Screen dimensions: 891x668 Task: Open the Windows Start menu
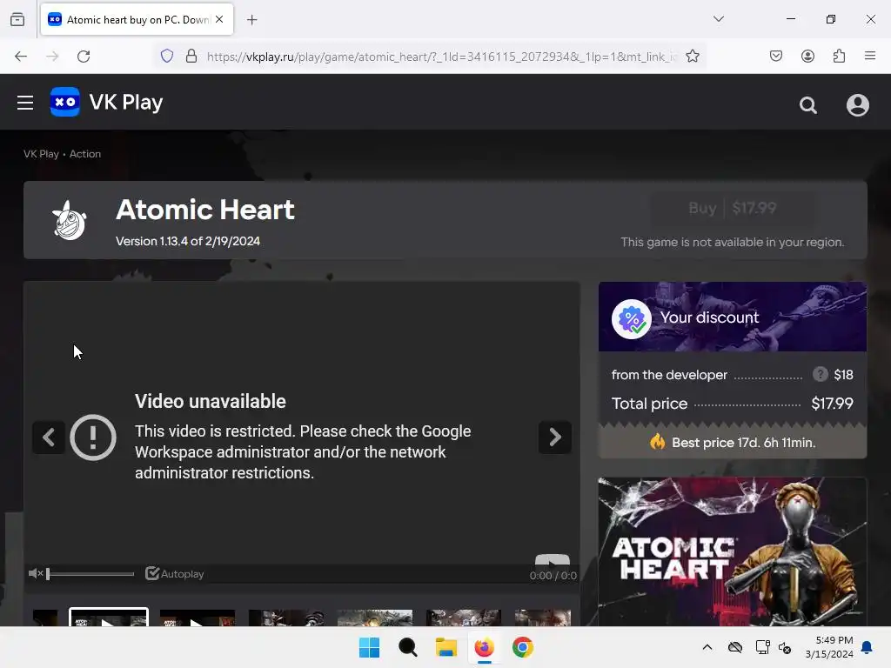click(369, 647)
